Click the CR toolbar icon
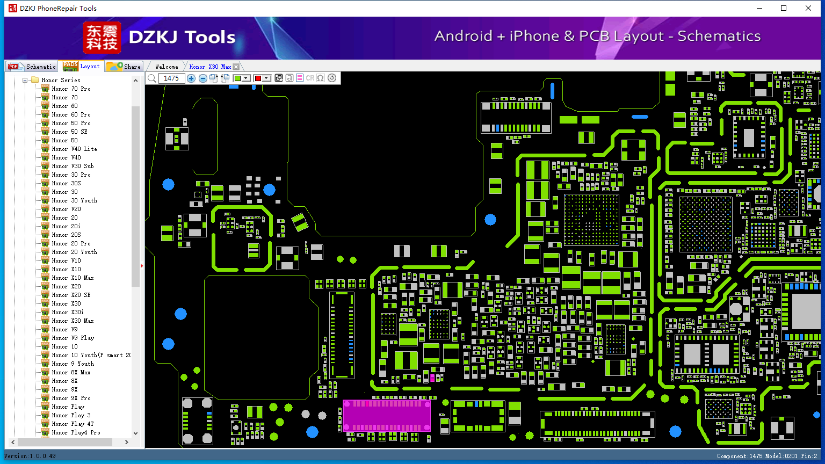The image size is (825, 464). point(310,78)
